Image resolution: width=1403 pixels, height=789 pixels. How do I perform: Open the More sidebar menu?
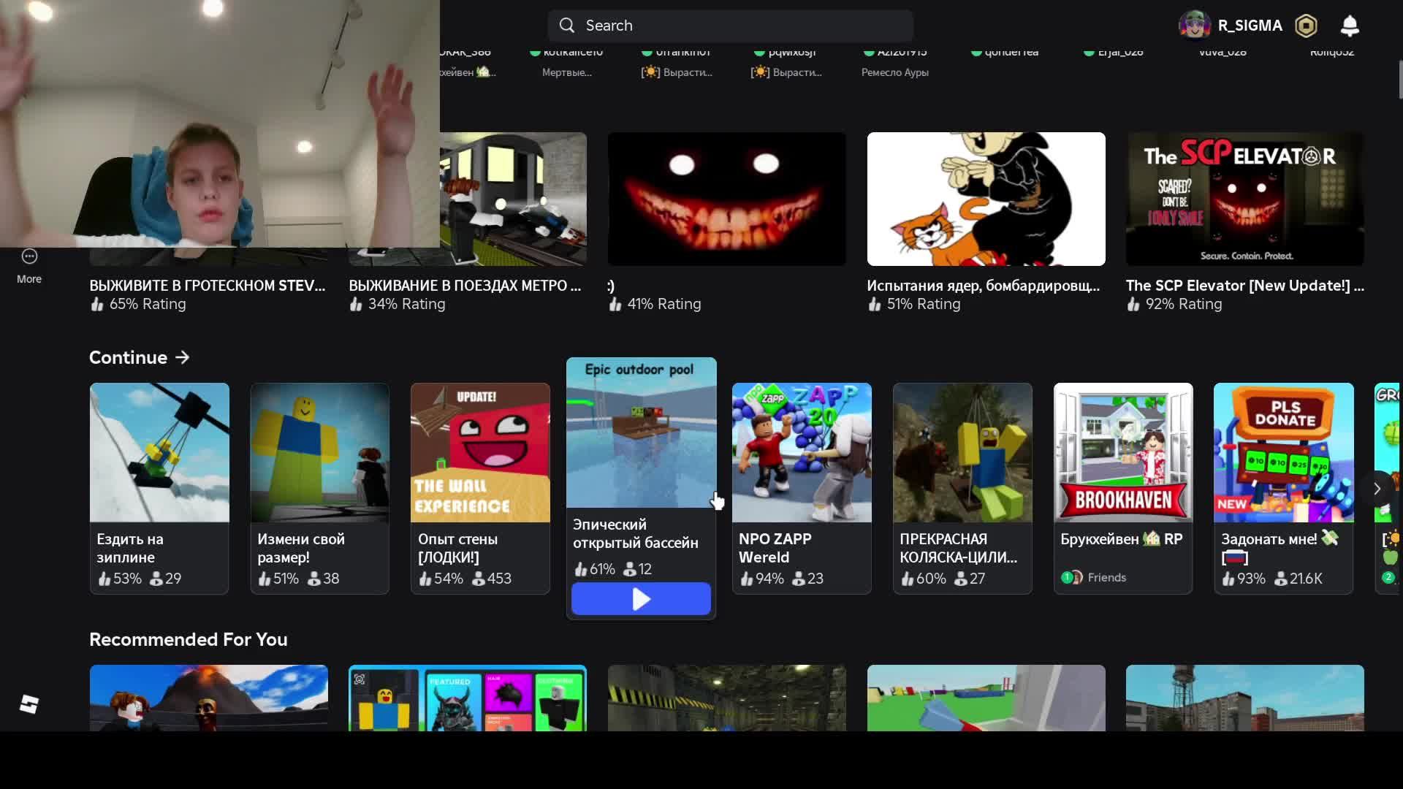(29, 266)
